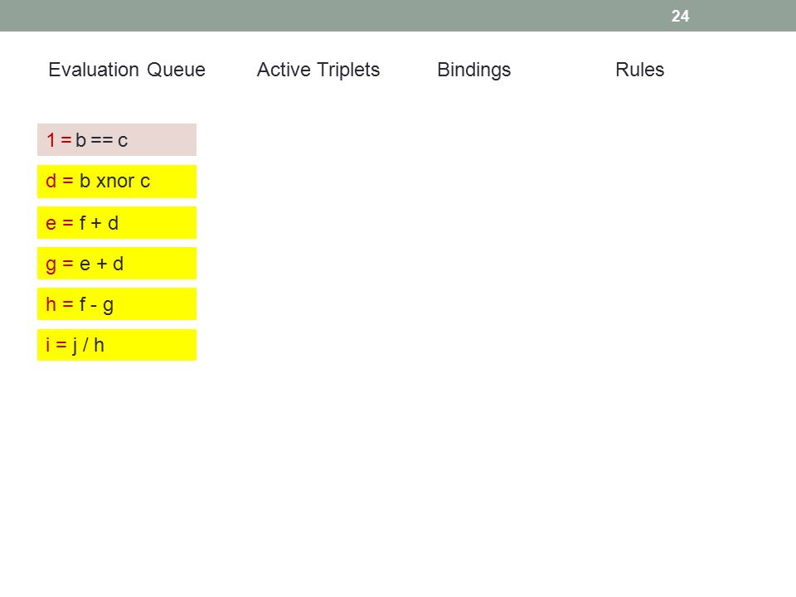Click the red 'd =' text

pyautogui.click(x=60, y=181)
